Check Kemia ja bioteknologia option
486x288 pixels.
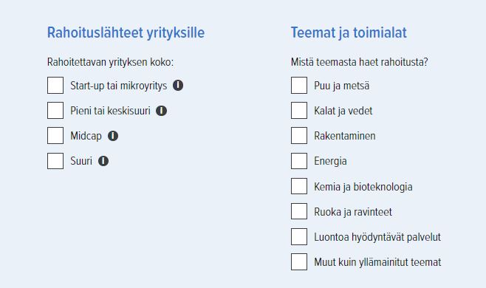299,186
